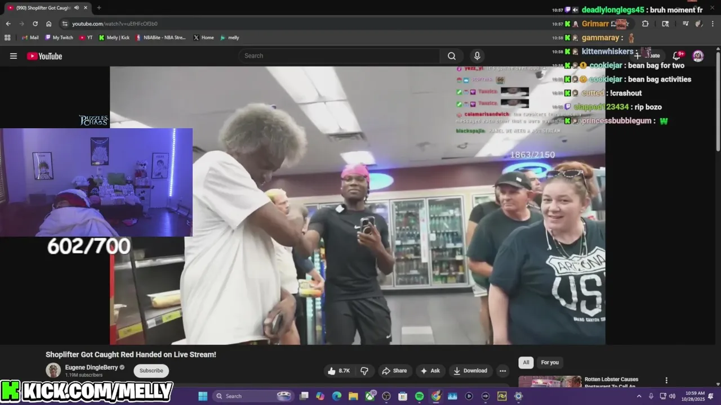Reload the page with the refresh icon
The height and width of the screenshot is (405, 721).
pos(35,24)
